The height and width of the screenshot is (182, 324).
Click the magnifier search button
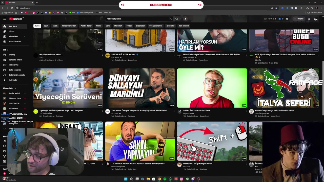[x=177, y=19]
